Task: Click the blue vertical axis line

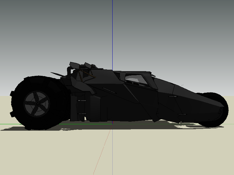Action: [x=112, y=35]
